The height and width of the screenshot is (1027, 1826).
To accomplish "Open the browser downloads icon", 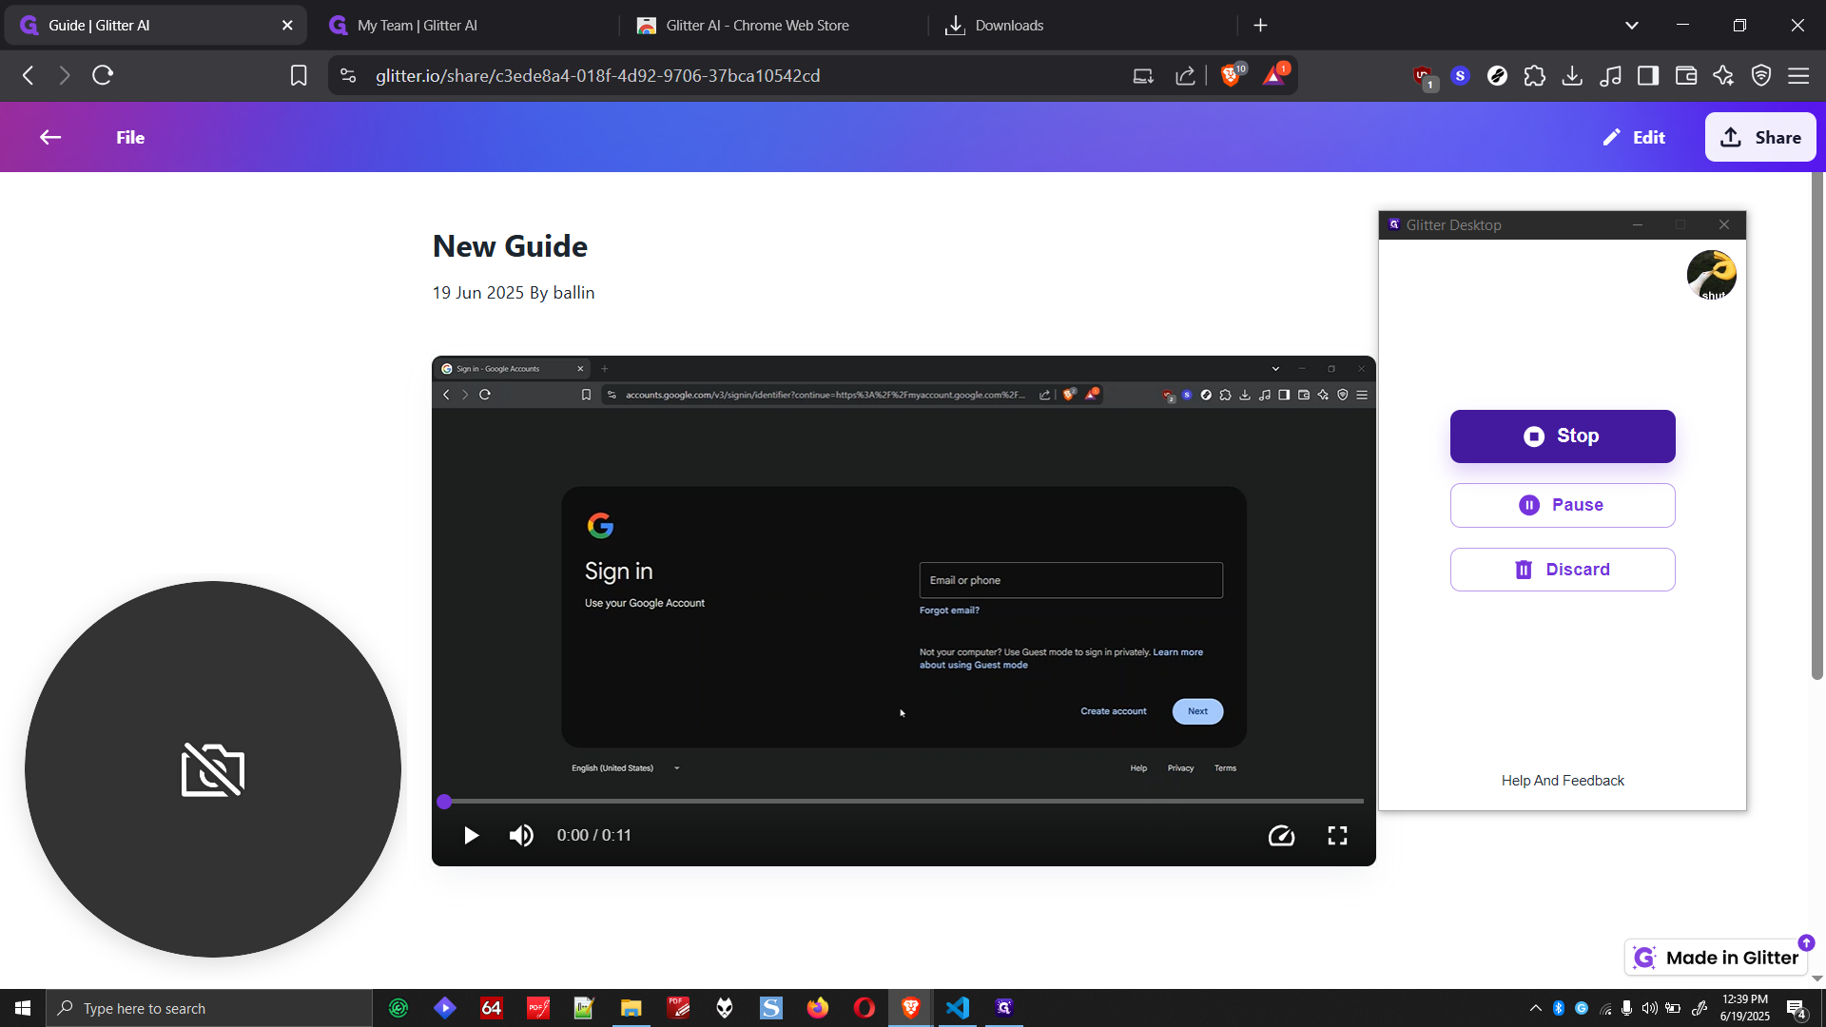I will tap(1572, 76).
